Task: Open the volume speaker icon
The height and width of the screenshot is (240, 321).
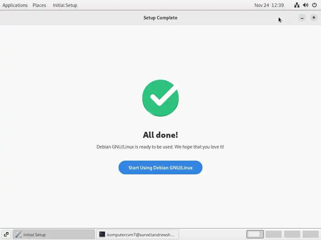Action: pyautogui.click(x=305, y=5)
